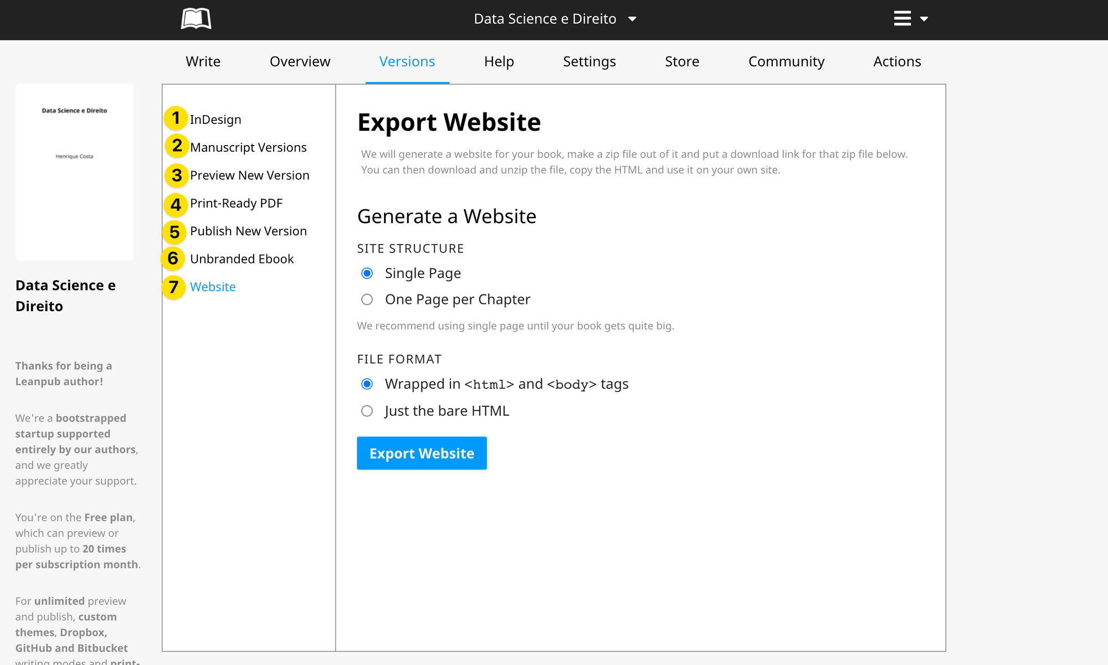
Task: Open the Overview tab
Action: [300, 61]
